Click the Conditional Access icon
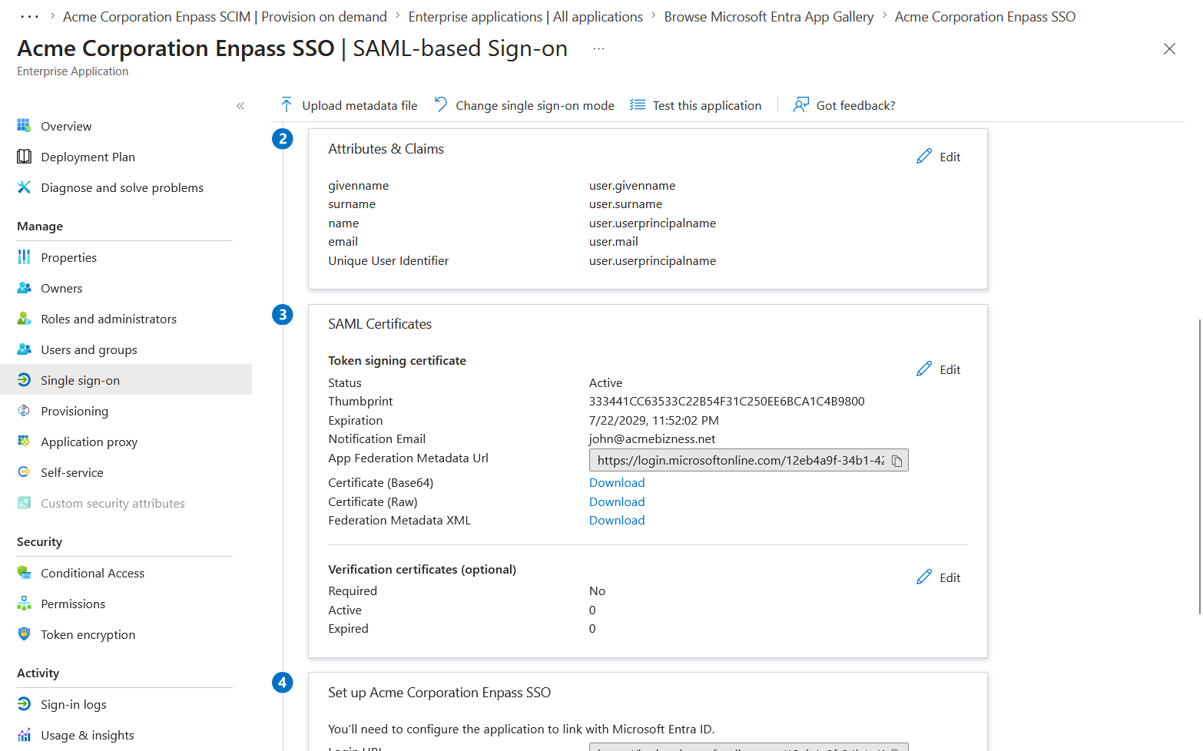1203x751 pixels. click(24, 573)
